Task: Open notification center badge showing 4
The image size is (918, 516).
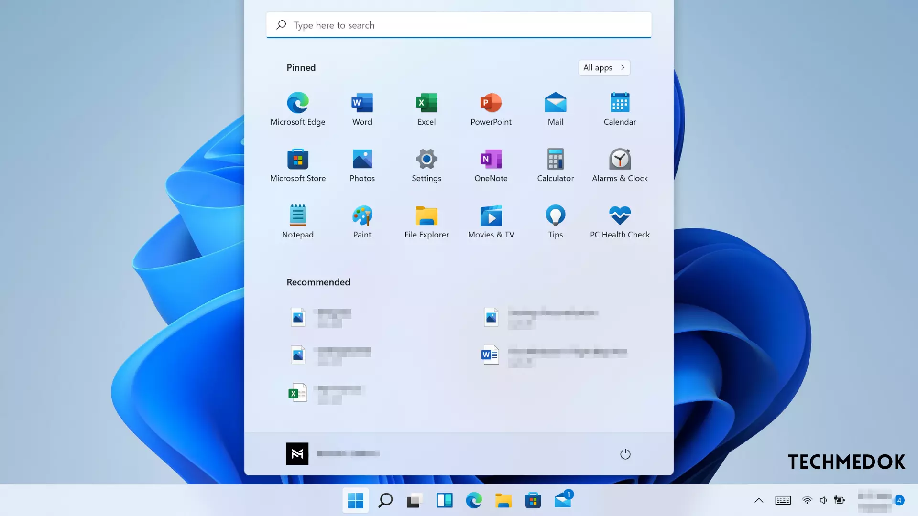Action: (x=899, y=500)
